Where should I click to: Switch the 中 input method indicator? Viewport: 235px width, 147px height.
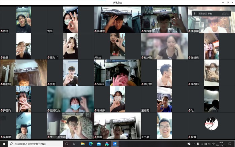pyautogui.click(x=213, y=144)
